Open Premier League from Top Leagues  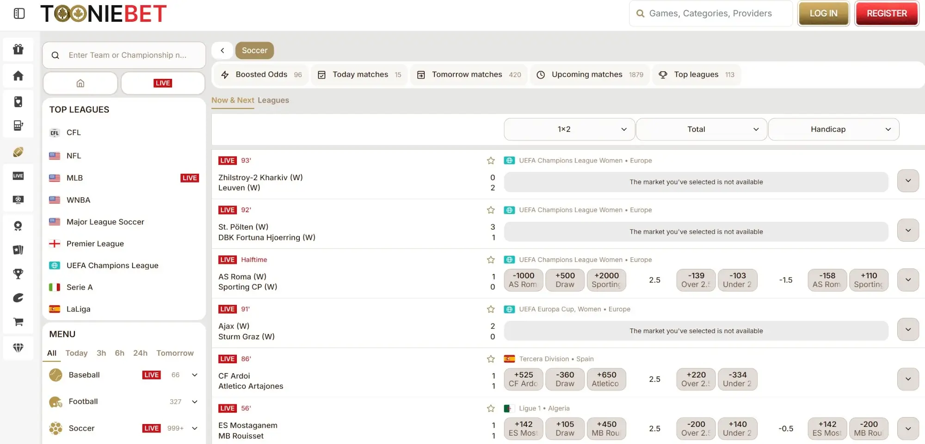pos(95,243)
